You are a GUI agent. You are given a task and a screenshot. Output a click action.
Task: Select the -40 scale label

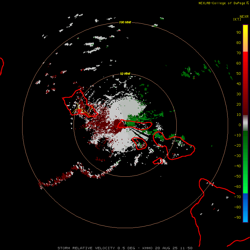coord(237,166)
